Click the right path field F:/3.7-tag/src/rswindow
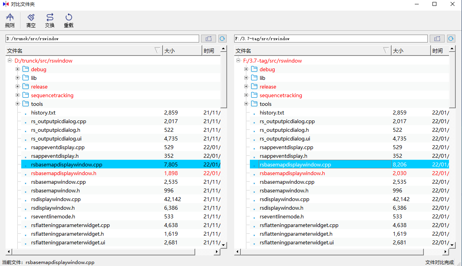Screen dimensions: 462x266 tap(331, 39)
